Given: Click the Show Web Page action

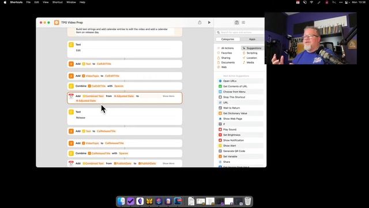Looking at the screenshot, I should [x=240, y=119].
